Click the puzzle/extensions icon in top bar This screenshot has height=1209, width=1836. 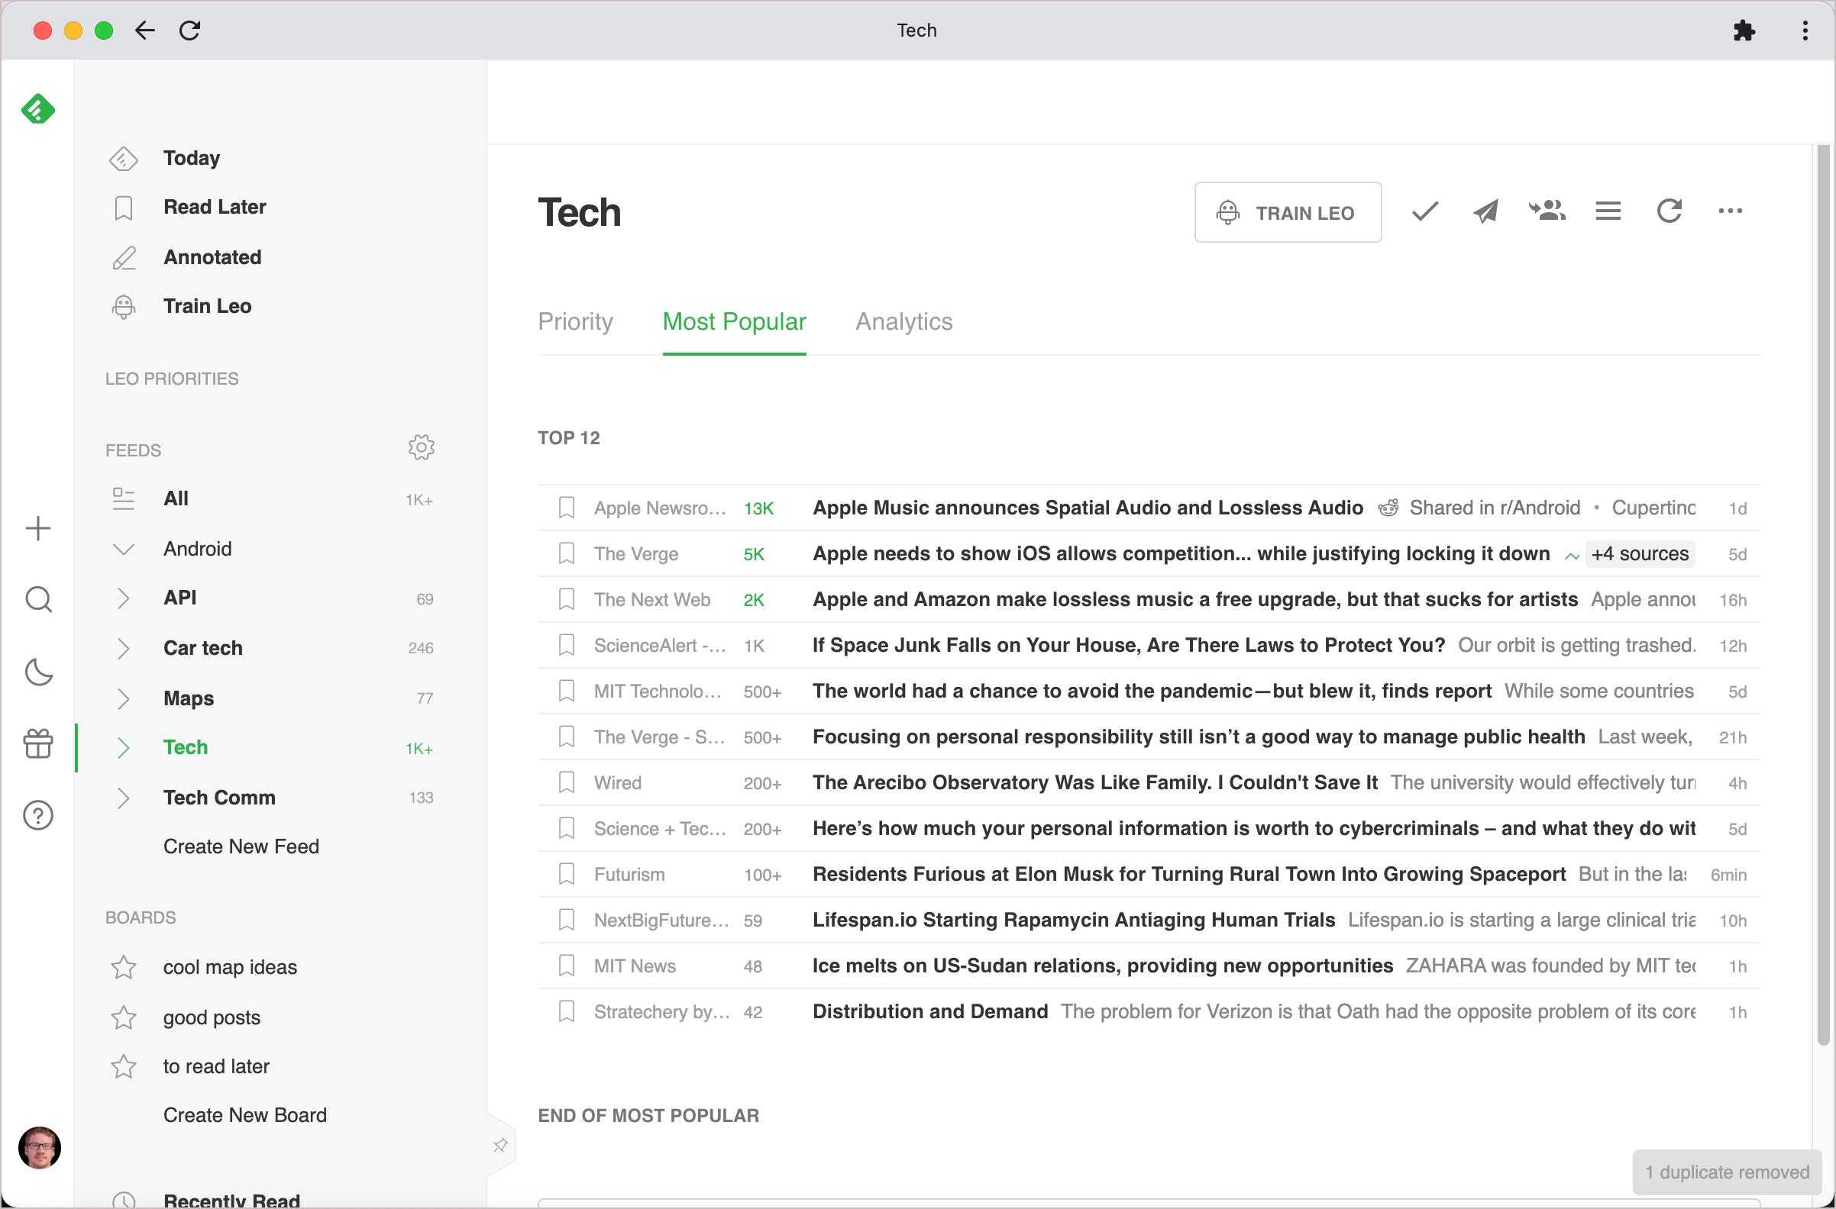(x=1744, y=30)
